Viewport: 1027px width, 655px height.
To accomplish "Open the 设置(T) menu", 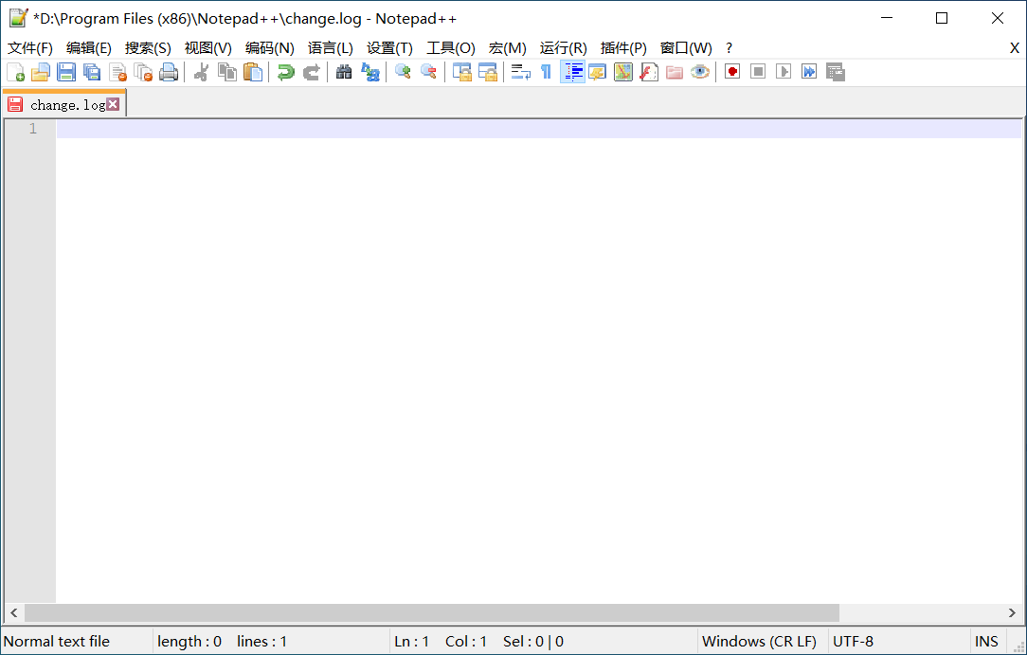I will (389, 47).
